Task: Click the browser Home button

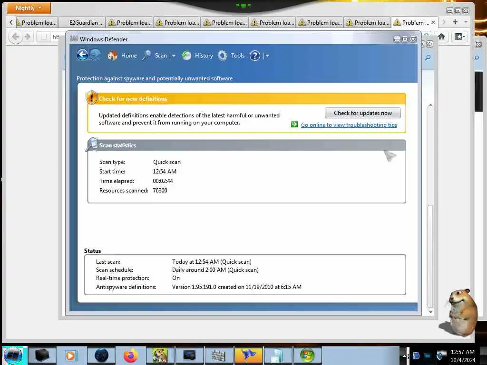Action: tap(441, 37)
